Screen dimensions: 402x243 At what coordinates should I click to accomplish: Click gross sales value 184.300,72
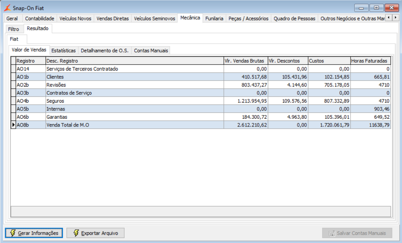click(246, 117)
